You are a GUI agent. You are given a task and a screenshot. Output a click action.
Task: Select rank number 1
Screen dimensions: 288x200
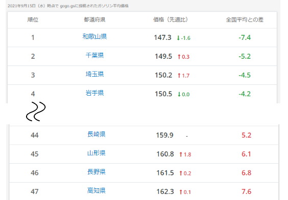click(33, 37)
